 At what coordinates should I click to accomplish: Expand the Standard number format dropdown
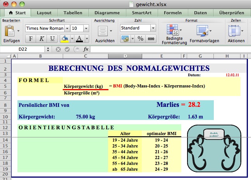(153, 28)
